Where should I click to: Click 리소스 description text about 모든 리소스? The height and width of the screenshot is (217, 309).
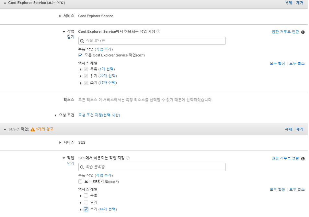pos(145,100)
